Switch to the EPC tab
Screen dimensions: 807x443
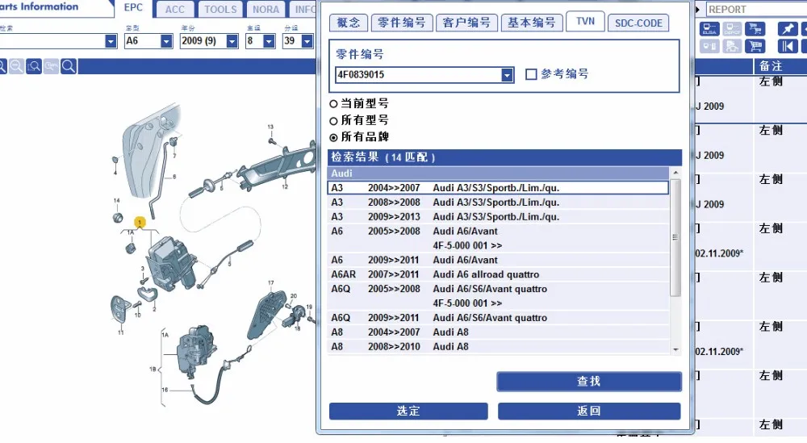(x=133, y=8)
